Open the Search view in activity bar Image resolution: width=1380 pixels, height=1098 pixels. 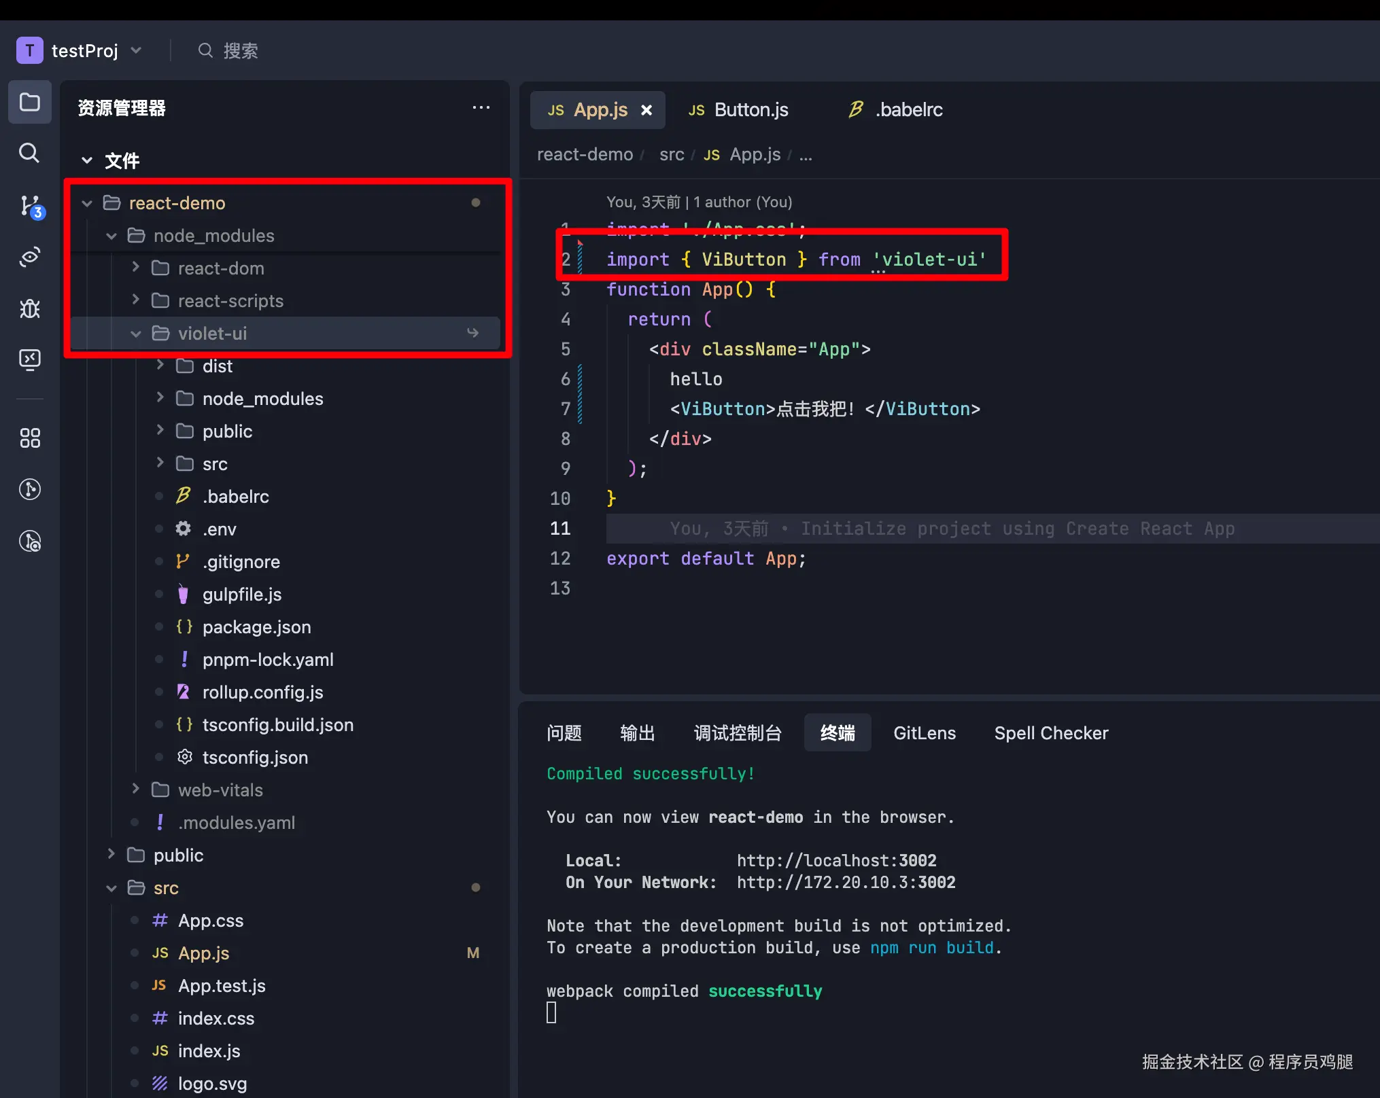pyautogui.click(x=29, y=153)
